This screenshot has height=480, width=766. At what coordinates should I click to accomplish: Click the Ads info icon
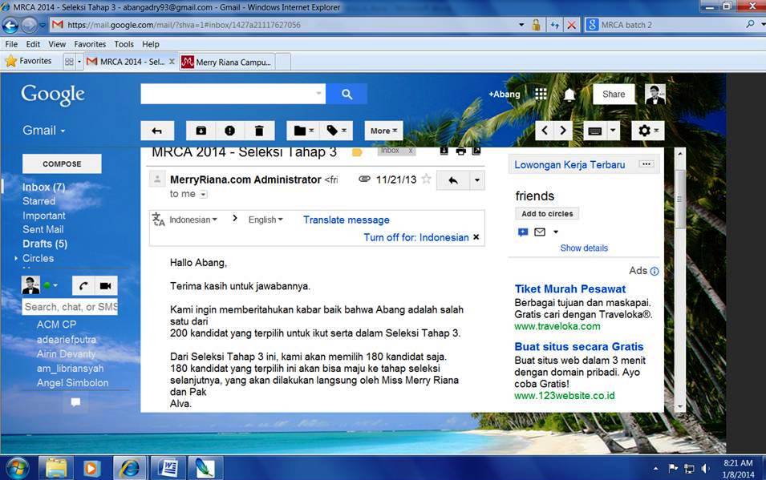click(655, 272)
